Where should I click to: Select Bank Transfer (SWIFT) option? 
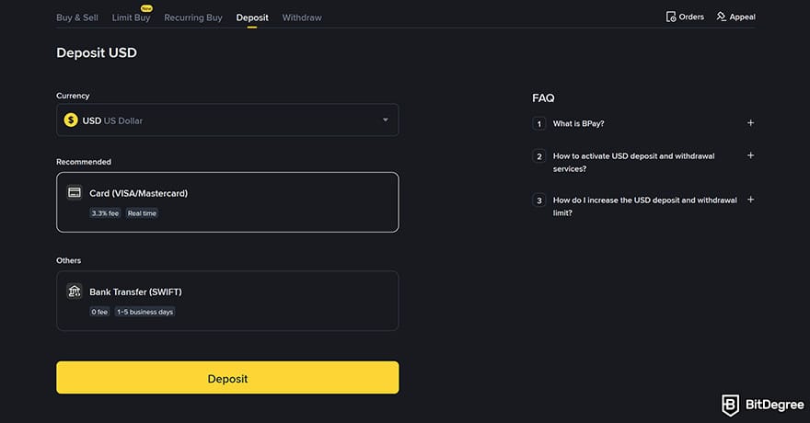[227, 301]
